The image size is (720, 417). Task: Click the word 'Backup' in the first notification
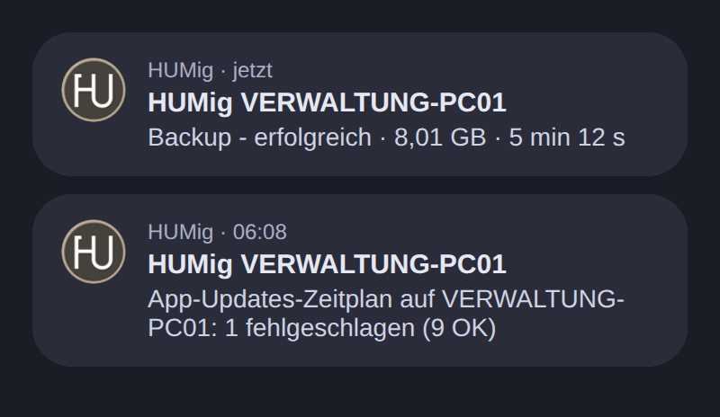(x=189, y=138)
